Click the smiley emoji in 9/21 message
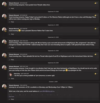Image resolution: width=100 pixels, height=103 pixels. coord(20,30)
